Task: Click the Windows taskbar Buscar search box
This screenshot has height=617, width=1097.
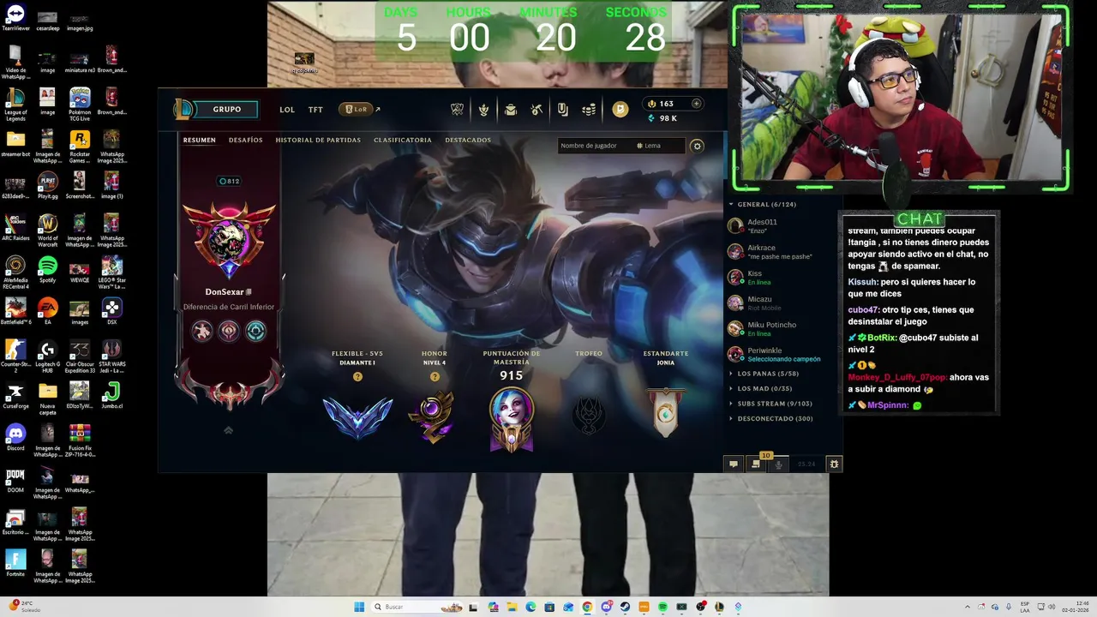Action: tap(417, 607)
